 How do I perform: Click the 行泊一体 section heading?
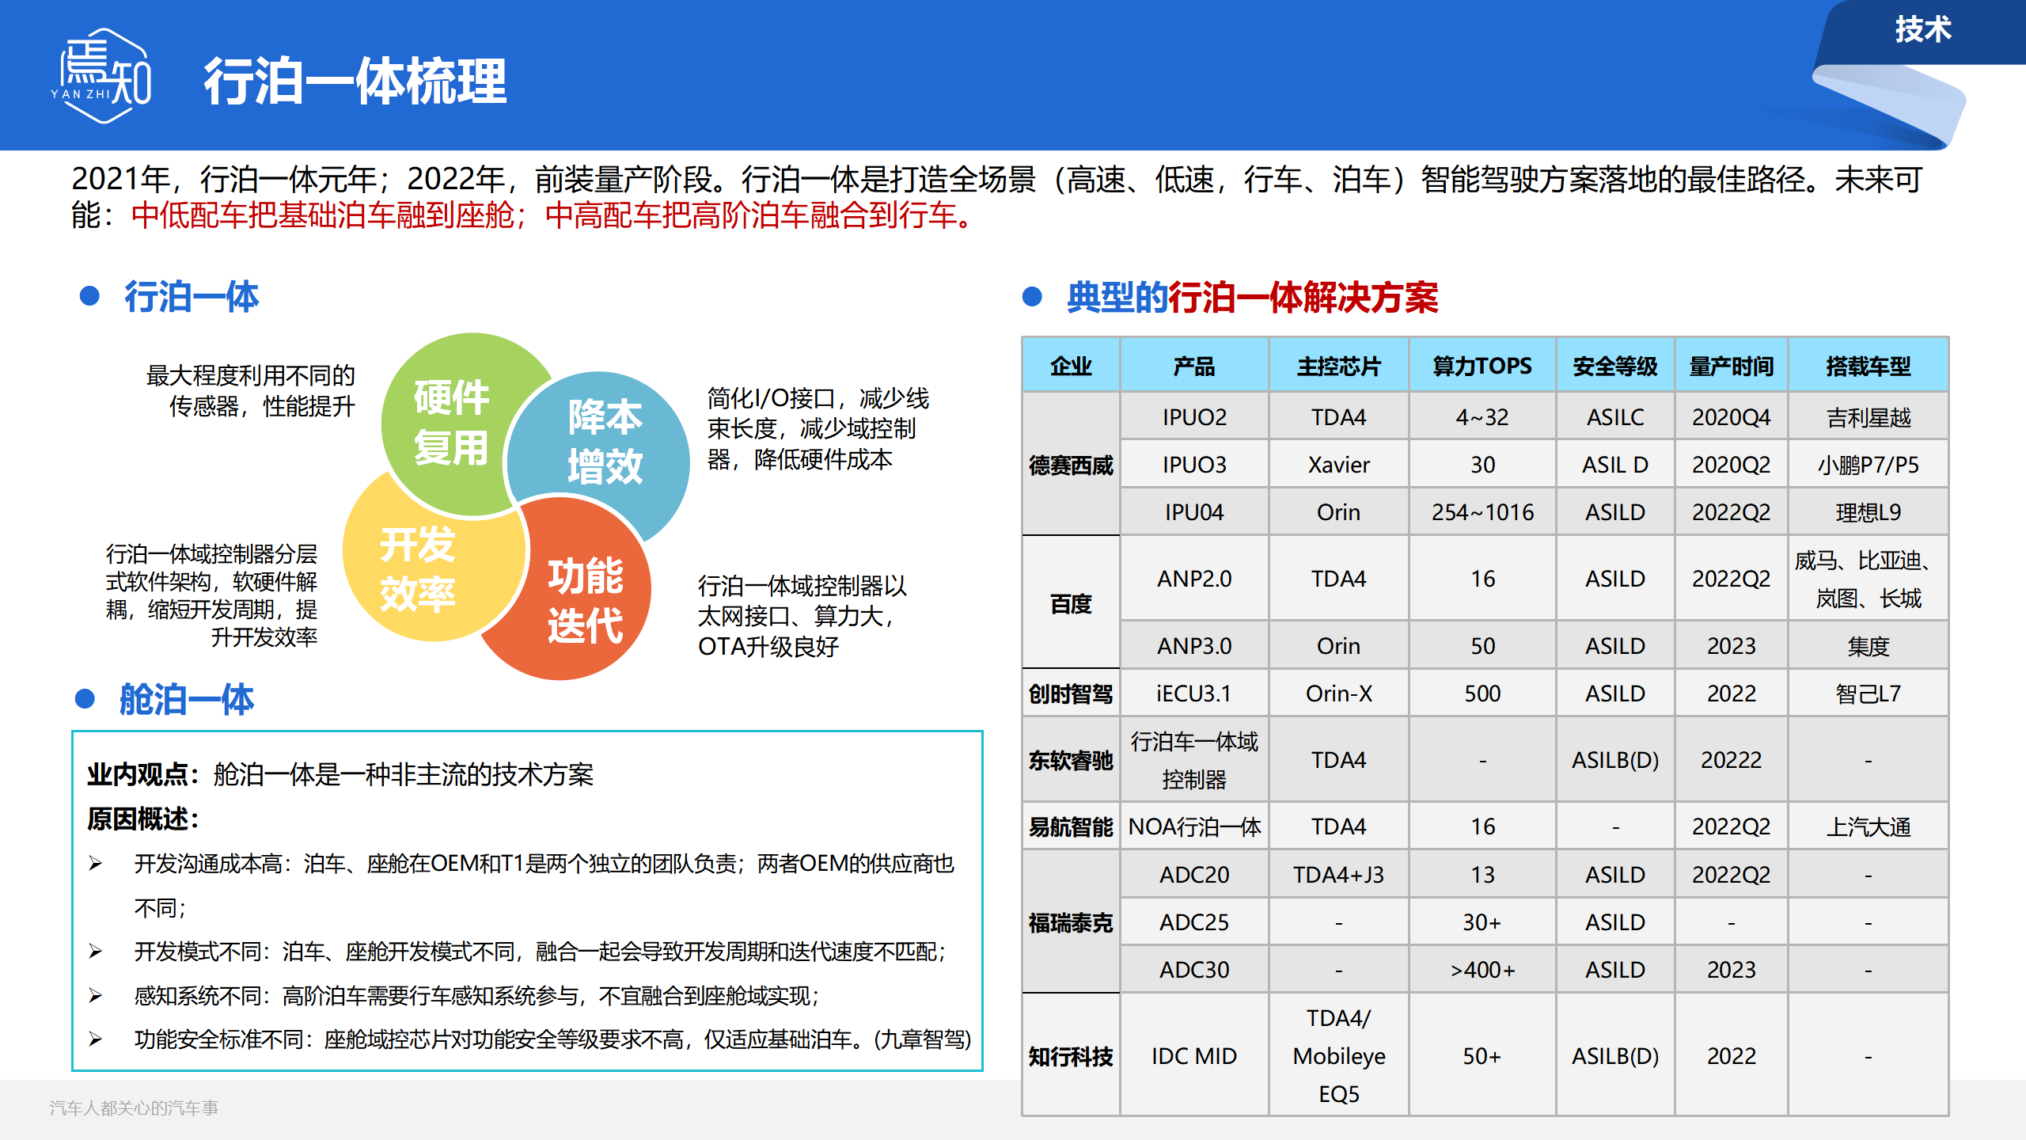pyautogui.click(x=192, y=297)
